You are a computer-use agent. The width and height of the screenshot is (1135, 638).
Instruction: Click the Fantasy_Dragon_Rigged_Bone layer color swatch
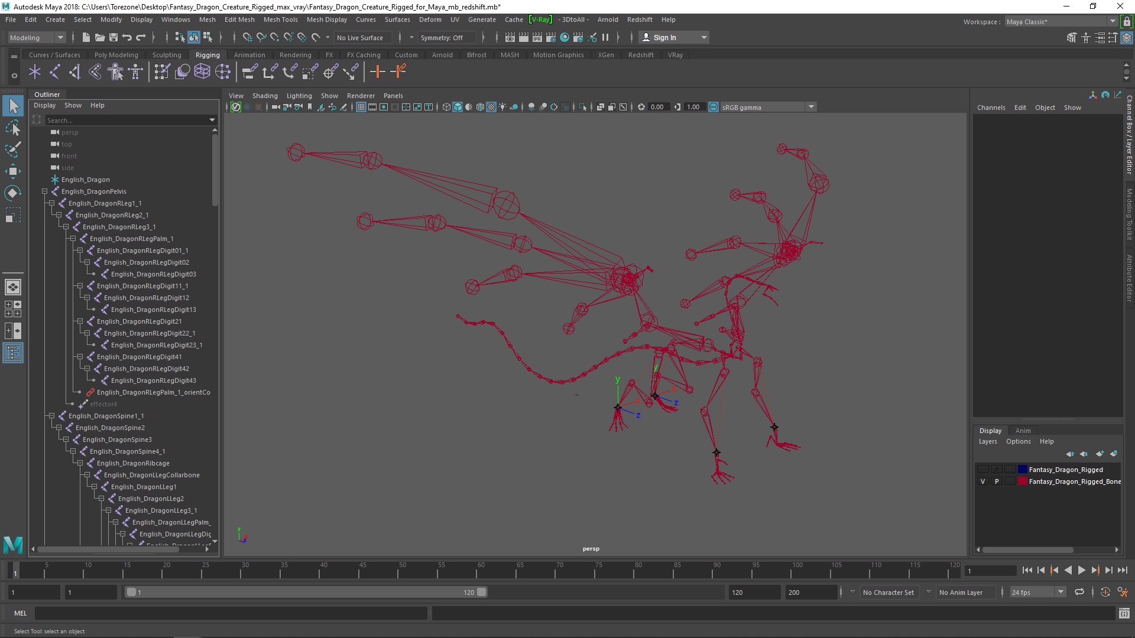(1022, 481)
